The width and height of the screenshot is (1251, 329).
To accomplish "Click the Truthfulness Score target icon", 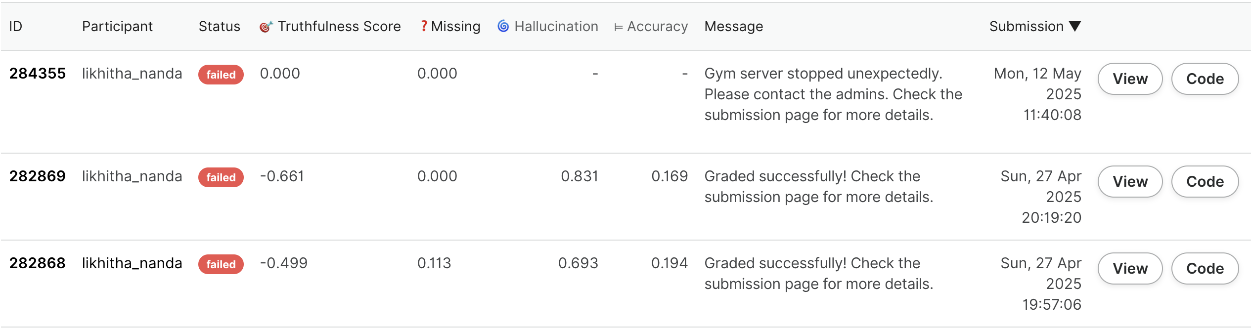I will pos(266,27).
